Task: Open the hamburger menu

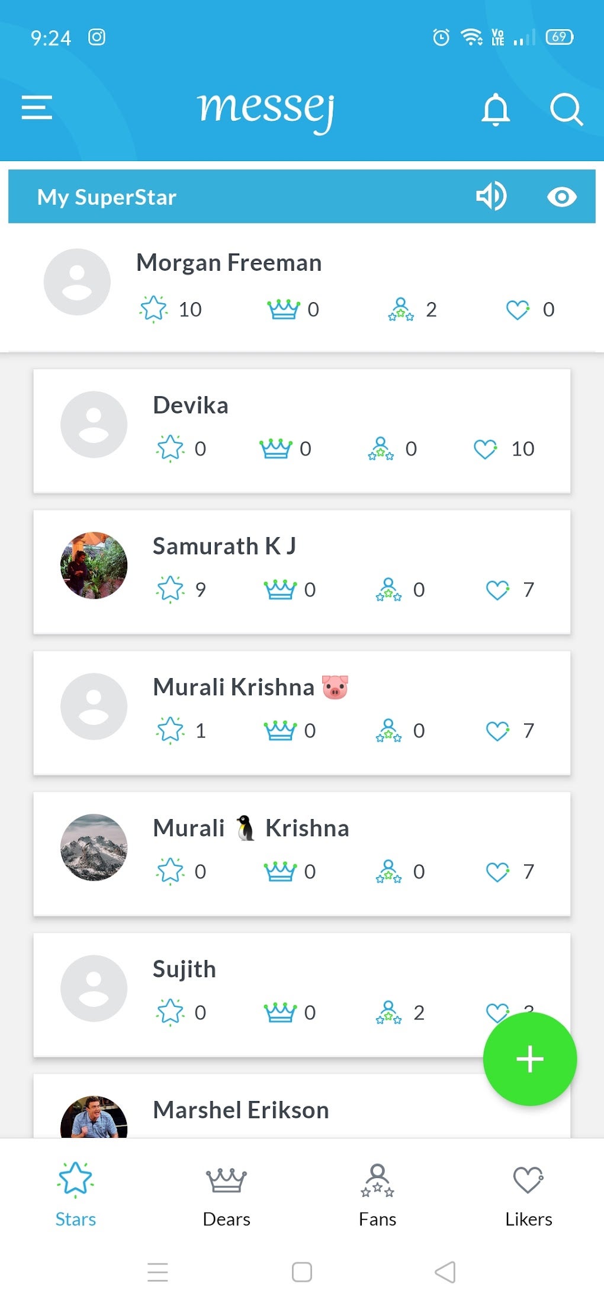Action: coord(37,108)
